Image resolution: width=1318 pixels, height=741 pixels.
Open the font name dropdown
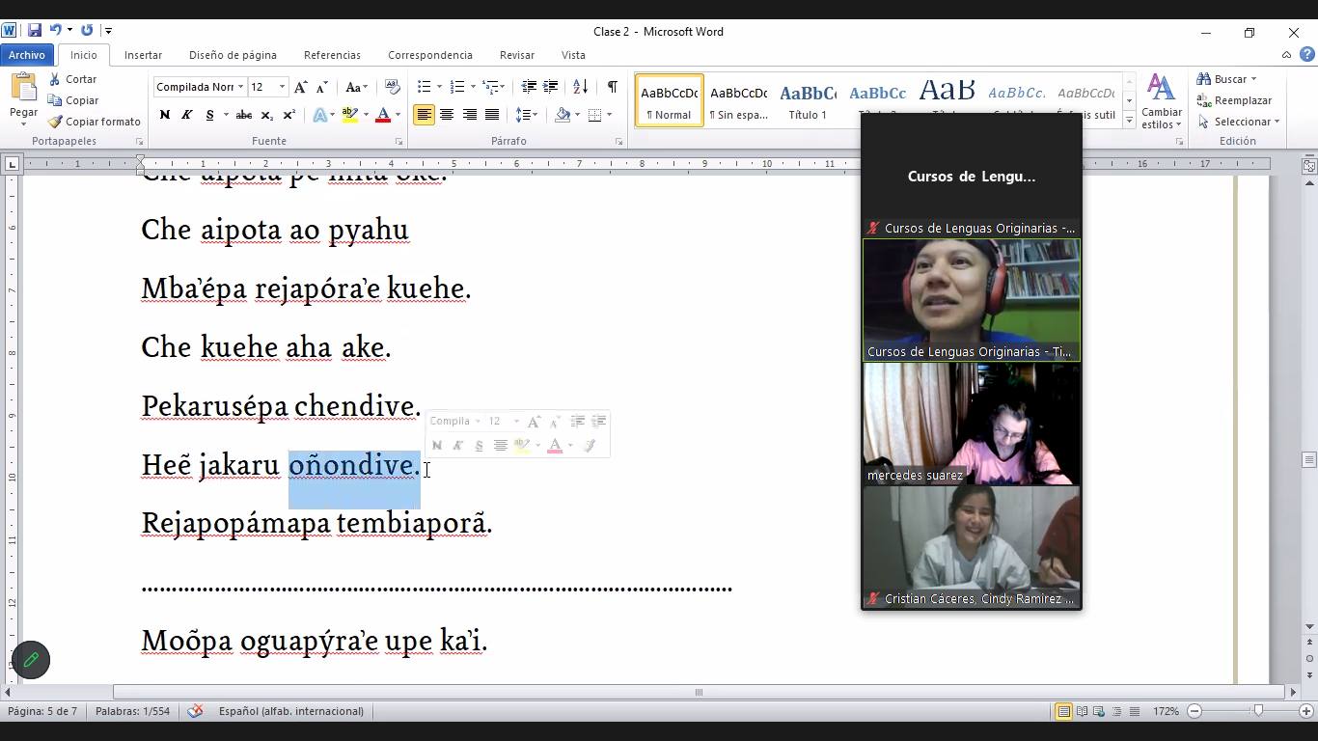point(240,87)
